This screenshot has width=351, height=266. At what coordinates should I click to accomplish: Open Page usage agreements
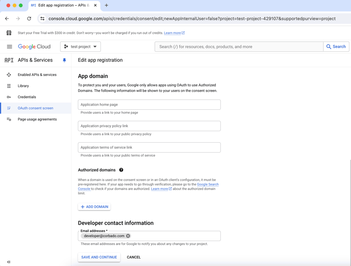tap(37, 119)
